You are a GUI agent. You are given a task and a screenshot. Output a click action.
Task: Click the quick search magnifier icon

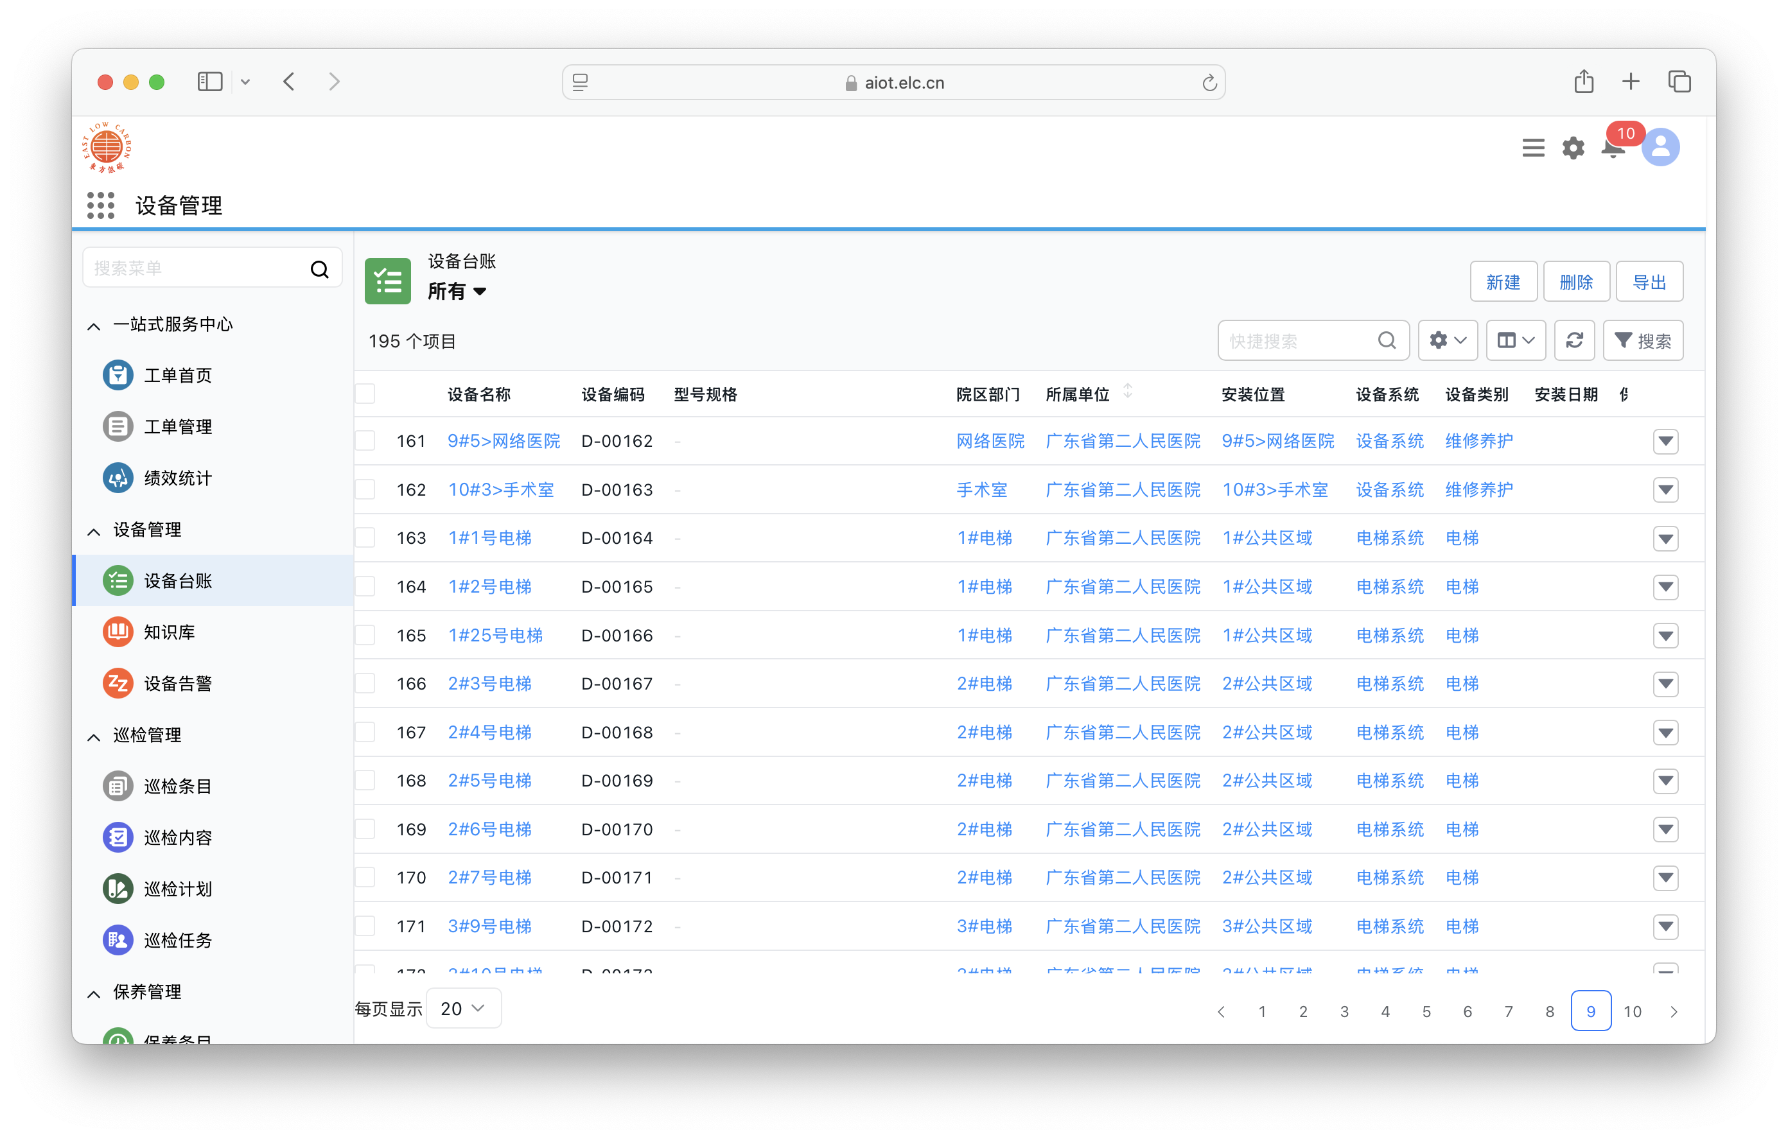click(x=1387, y=340)
